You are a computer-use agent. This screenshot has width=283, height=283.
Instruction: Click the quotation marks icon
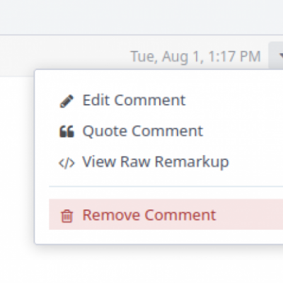(x=67, y=132)
